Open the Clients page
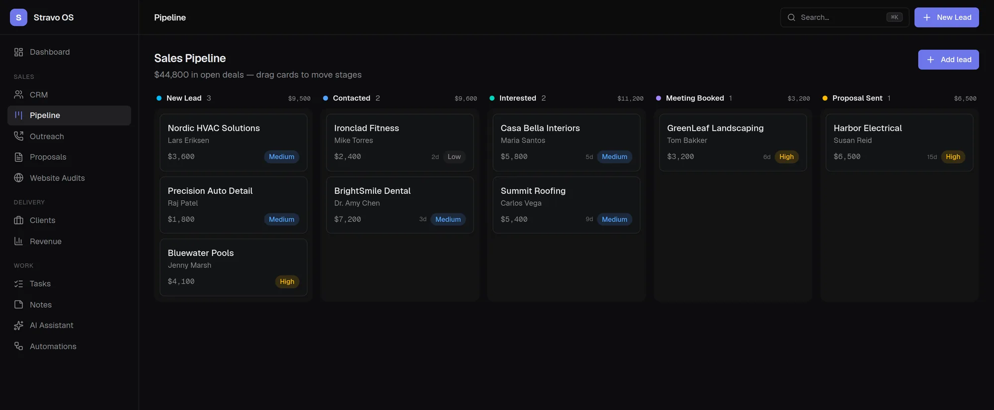 coord(69,220)
